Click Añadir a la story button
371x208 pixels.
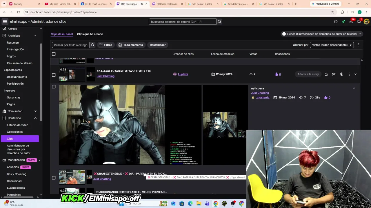pos(308,74)
